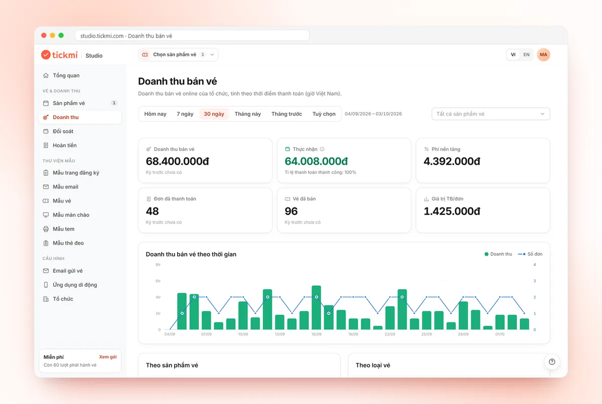This screenshot has width=602, height=404.
Task: Click the 16/09 revenue bar
Action: point(317,308)
